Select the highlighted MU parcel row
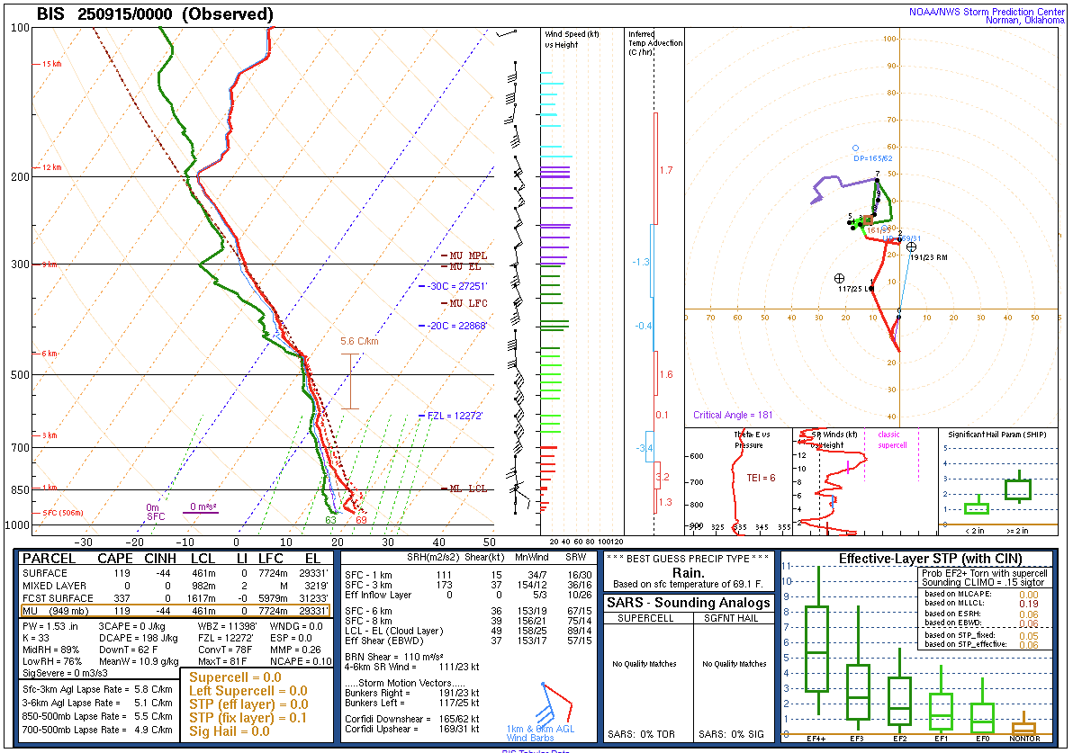Viewport: 1073px width, 753px height. point(176,611)
